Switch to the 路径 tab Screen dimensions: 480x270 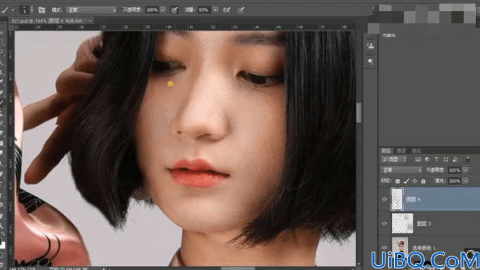pos(416,151)
